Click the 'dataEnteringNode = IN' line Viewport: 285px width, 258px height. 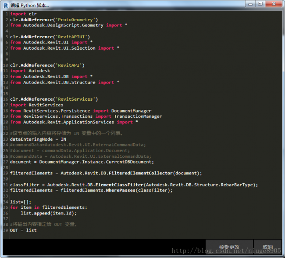pos(38,139)
